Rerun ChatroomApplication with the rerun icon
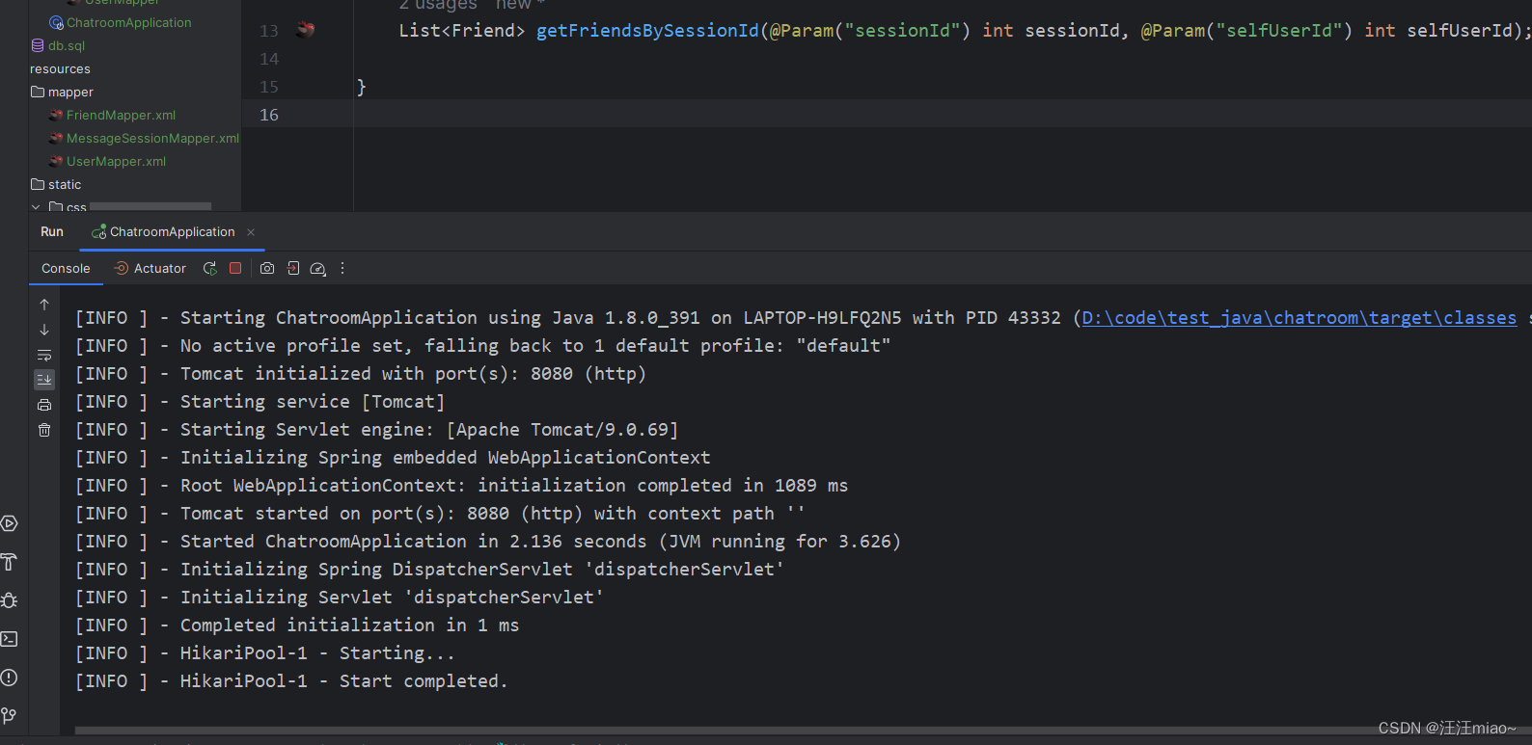Image resolution: width=1532 pixels, height=745 pixels. tap(209, 269)
